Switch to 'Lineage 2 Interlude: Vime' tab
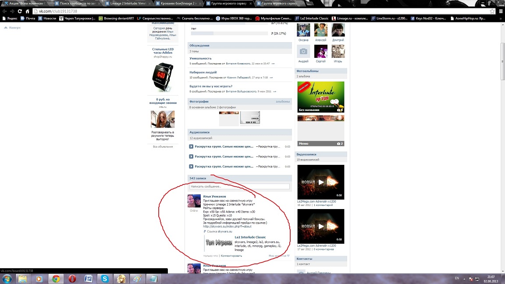This screenshot has height=284, width=505. tap(128, 3)
